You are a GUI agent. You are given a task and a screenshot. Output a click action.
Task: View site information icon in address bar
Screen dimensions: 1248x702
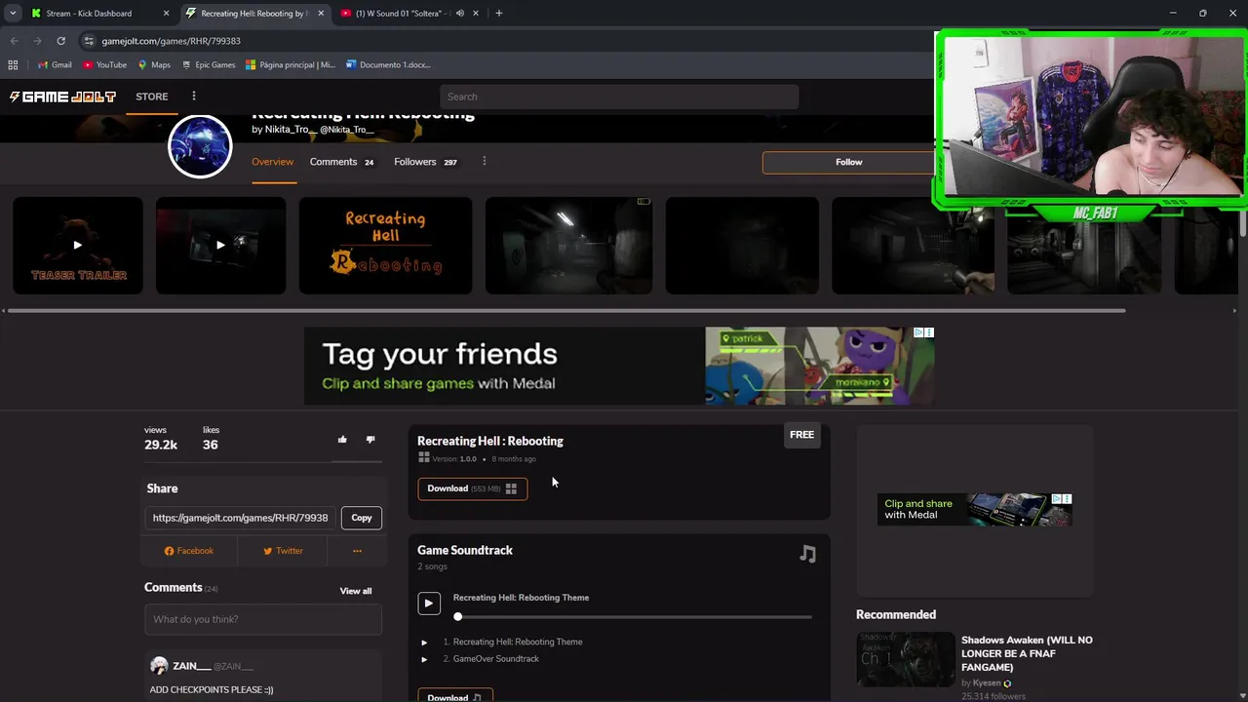89,41
